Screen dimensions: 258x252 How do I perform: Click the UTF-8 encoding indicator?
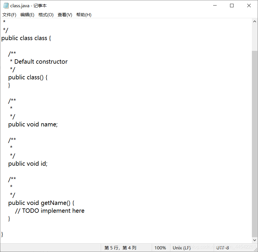223,248
